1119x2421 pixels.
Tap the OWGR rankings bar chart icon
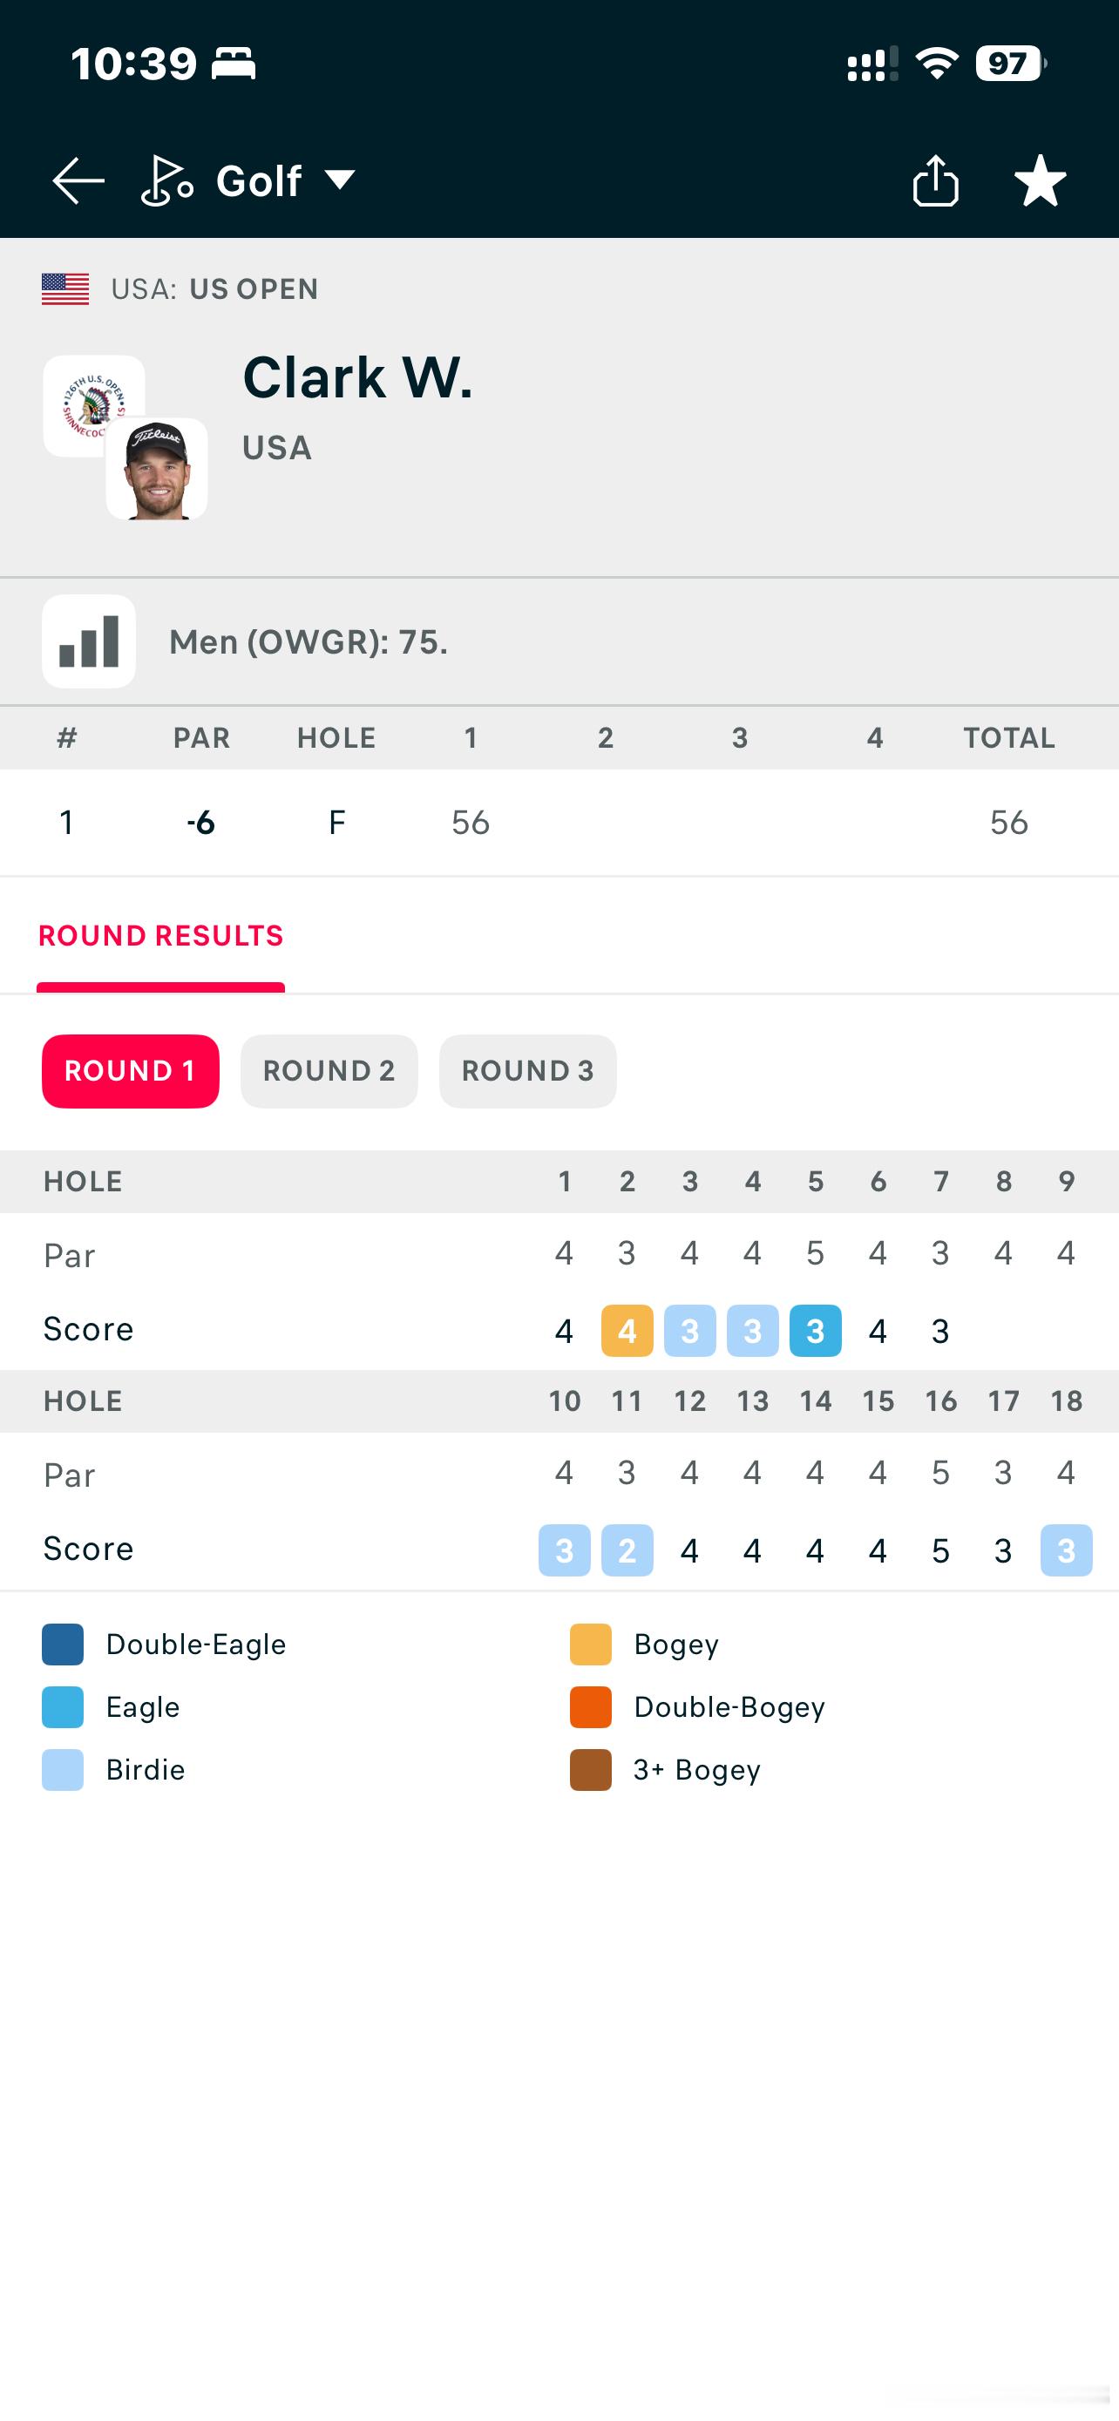89,642
